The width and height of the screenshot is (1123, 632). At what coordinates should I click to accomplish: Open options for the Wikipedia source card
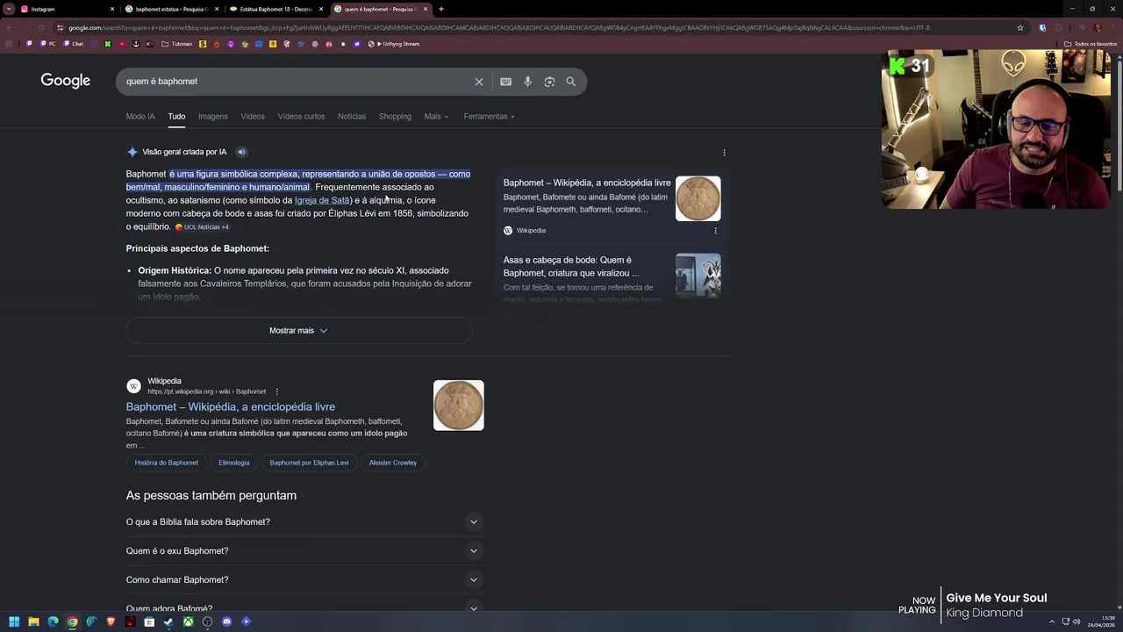click(715, 231)
